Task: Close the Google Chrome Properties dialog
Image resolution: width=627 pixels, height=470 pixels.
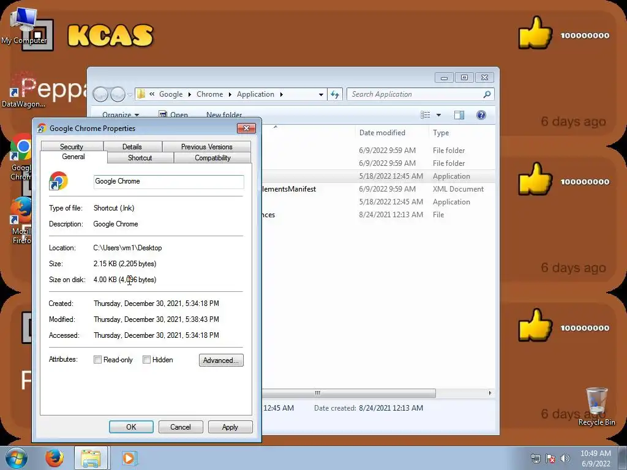Action: coord(246,129)
